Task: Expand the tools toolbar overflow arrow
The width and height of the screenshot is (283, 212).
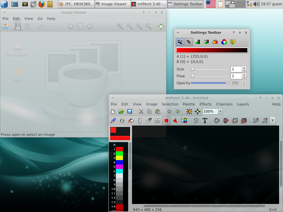Action: [x=272, y=121]
